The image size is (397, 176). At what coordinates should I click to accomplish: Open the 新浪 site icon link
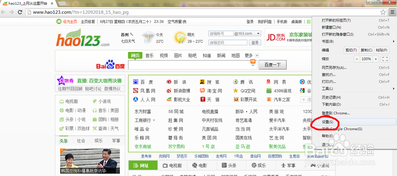click(169, 82)
